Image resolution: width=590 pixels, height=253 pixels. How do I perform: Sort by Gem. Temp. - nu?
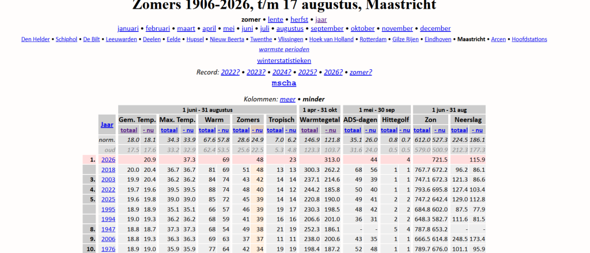pos(149,130)
